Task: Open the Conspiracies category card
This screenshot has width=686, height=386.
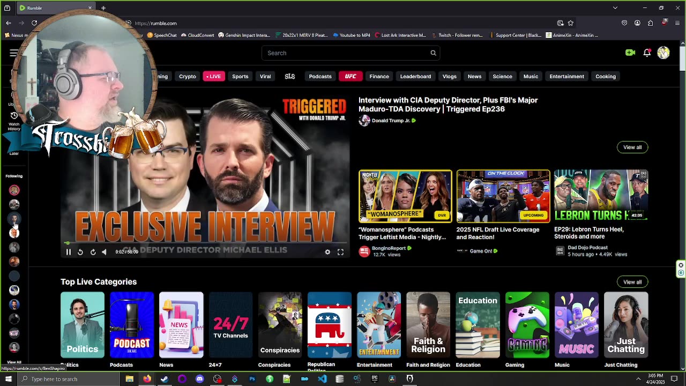Action: [x=280, y=325]
